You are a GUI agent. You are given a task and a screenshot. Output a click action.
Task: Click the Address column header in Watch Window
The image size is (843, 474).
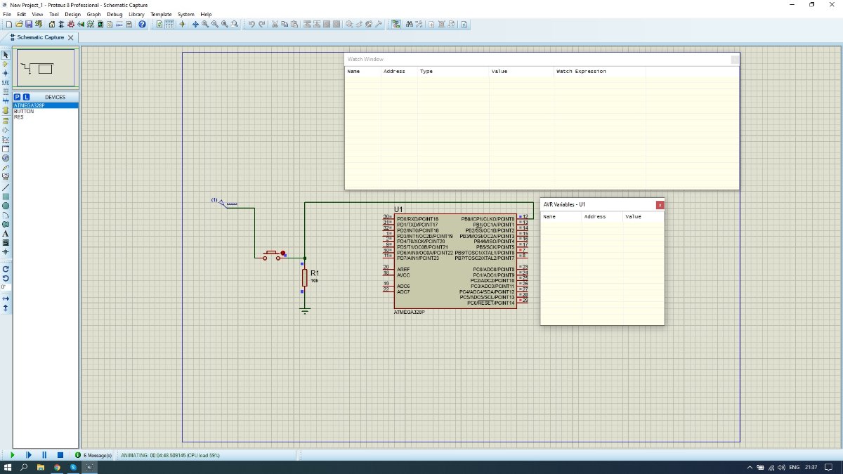pyautogui.click(x=394, y=71)
